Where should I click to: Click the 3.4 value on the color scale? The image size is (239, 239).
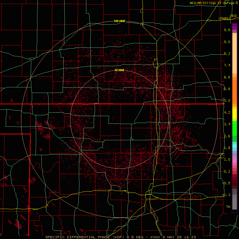pos(227,124)
